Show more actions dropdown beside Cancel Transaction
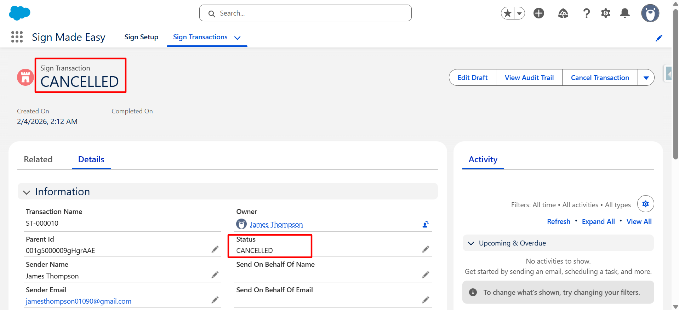This screenshot has width=679, height=310. 646,78
